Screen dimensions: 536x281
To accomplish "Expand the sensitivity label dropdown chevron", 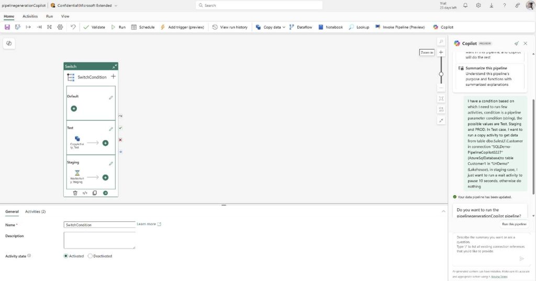I will (116, 5).
